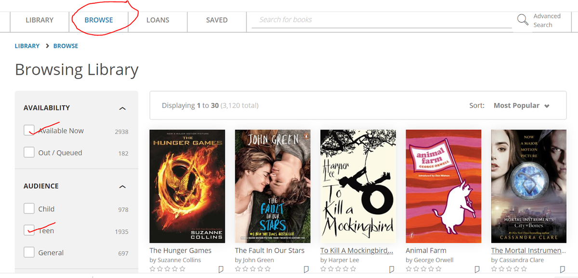Check the Available Now filter
578x278 pixels.
29,130
